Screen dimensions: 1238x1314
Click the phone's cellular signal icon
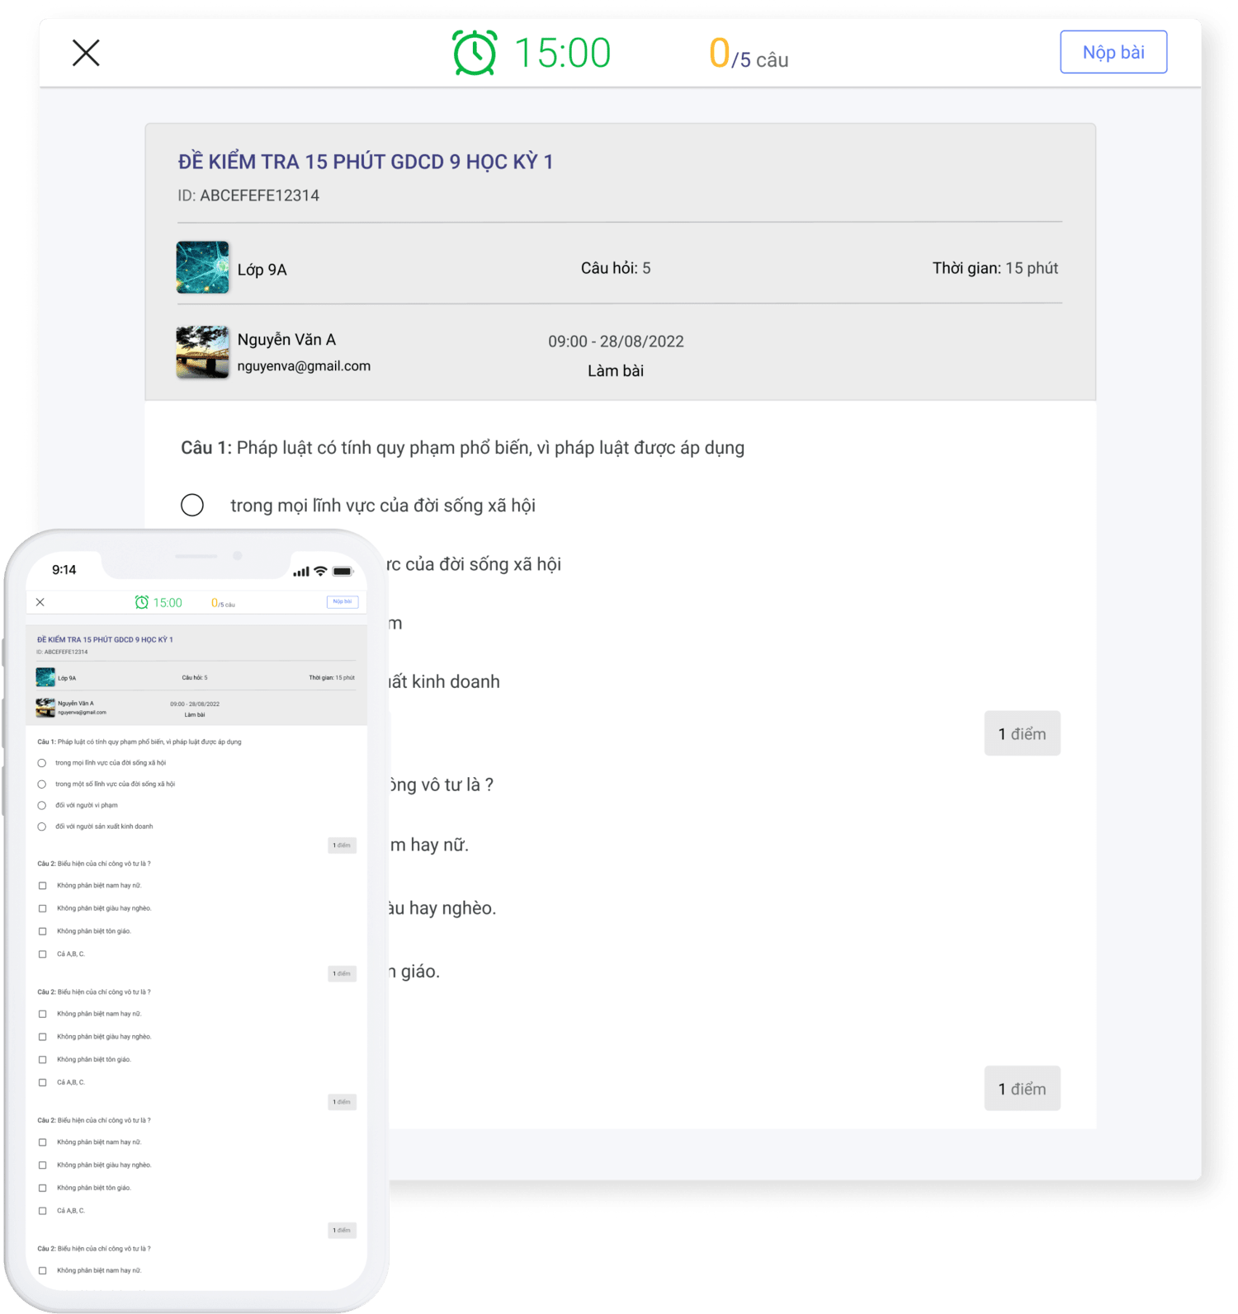(x=301, y=572)
